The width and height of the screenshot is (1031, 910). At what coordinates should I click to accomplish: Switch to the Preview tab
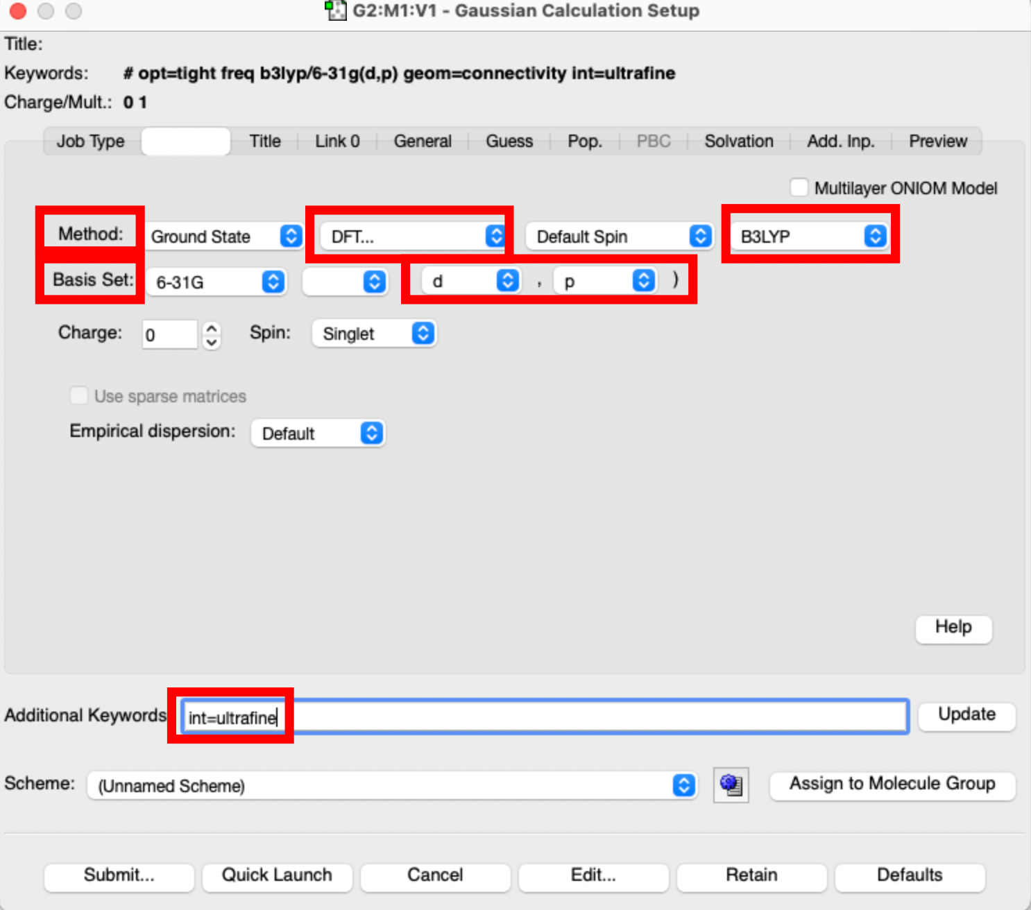coord(938,141)
